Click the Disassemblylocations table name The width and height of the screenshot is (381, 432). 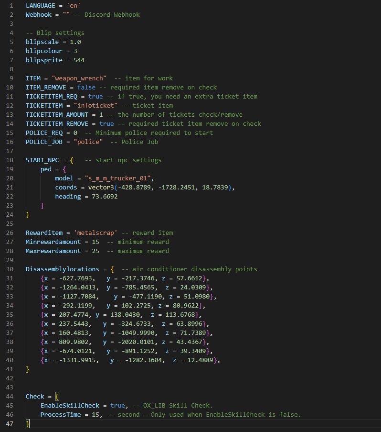(63, 269)
